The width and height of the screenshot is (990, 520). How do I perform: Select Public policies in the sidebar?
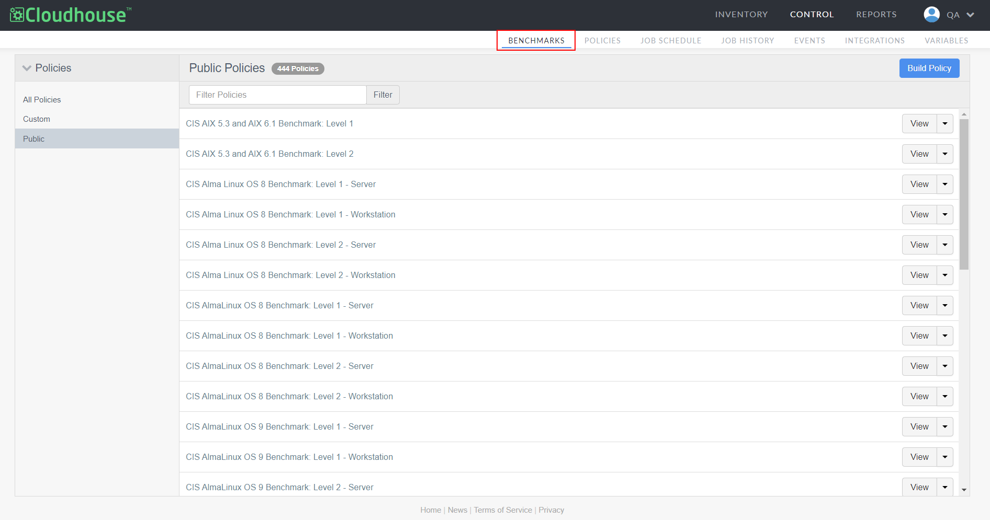97,138
